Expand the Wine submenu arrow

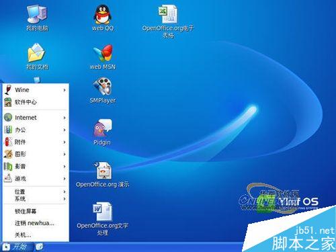click(x=65, y=90)
